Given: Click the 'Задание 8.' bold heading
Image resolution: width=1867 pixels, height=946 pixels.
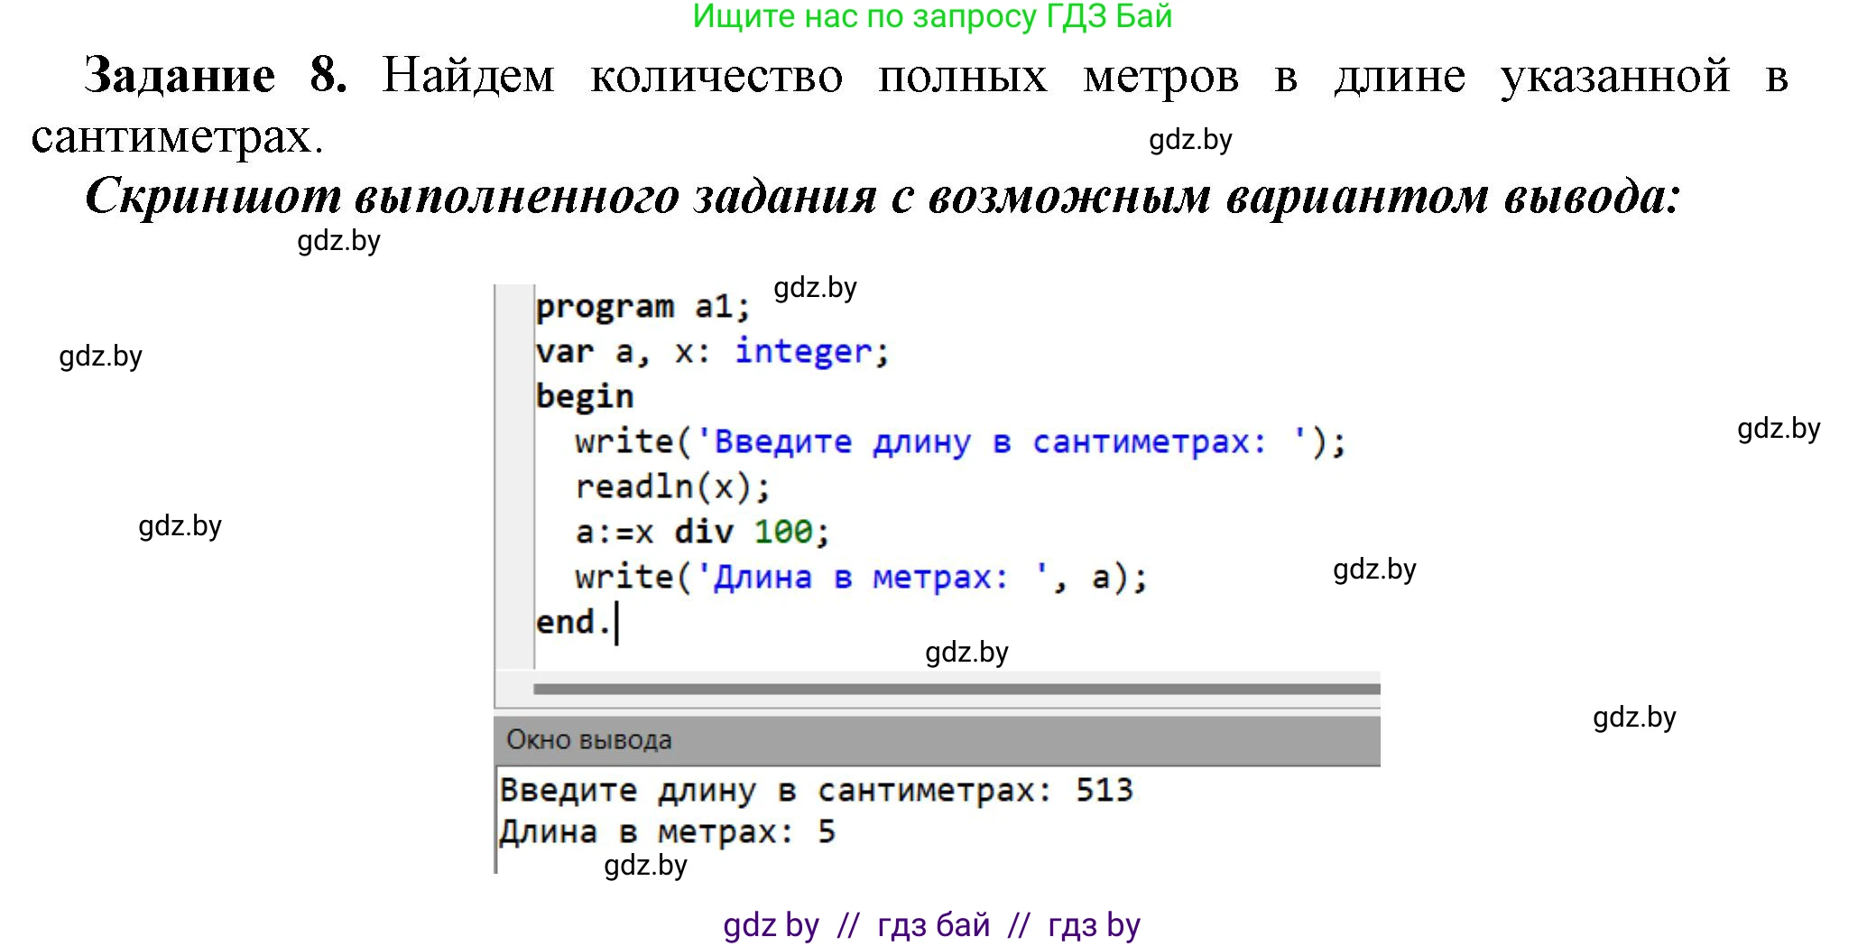Looking at the screenshot, I should 215,76.
